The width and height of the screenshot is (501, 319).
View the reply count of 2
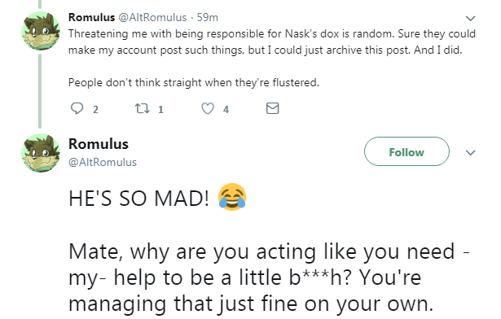click(x=95, y=110)
